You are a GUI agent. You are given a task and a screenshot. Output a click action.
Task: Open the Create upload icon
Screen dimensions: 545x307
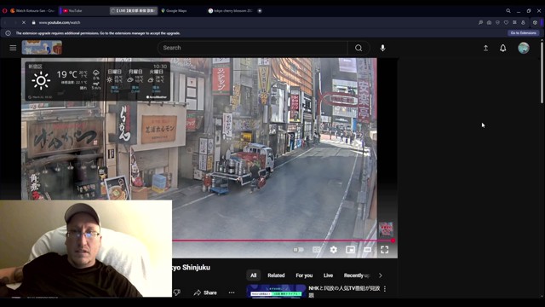click(485, 48)
